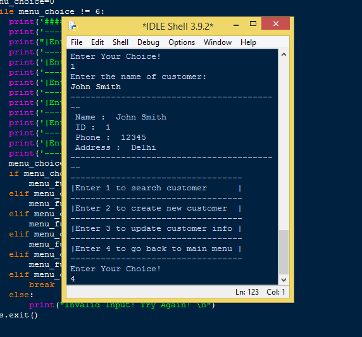This screenshot has height=337, width=362.
Task: Open the Options menu
Action: (182, 42)
